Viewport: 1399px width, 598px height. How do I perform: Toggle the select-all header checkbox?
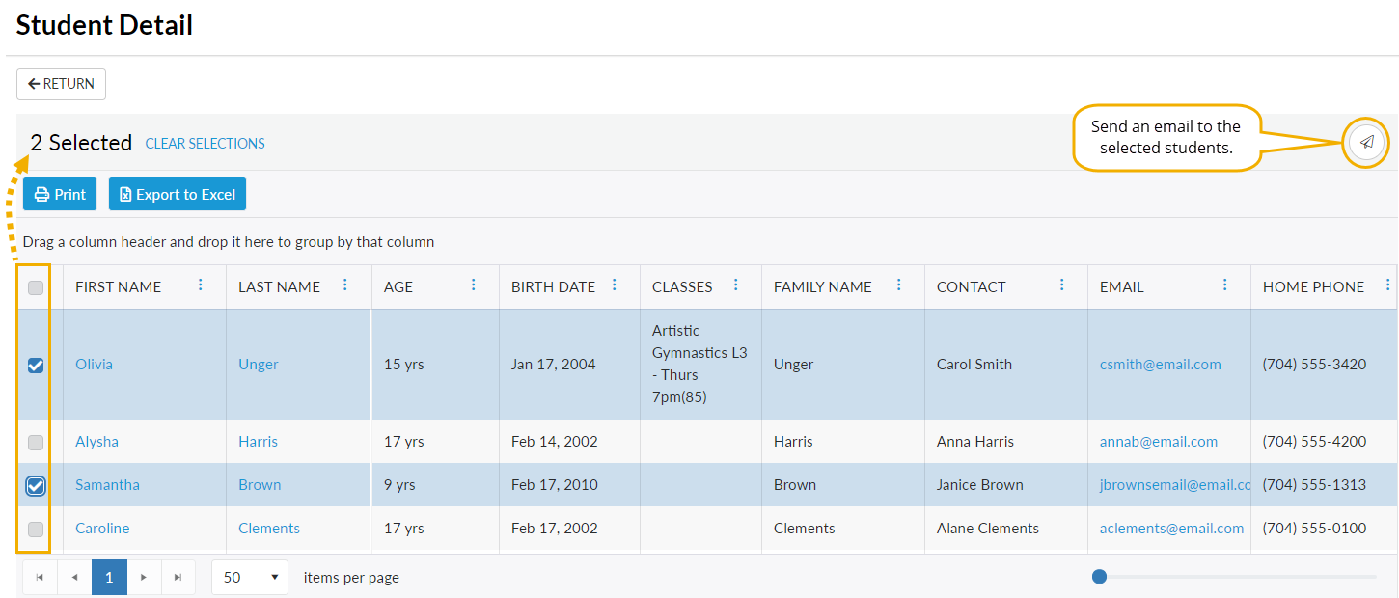36,287
